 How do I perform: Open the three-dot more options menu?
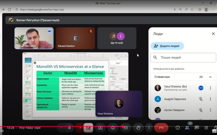click(149, 128)
